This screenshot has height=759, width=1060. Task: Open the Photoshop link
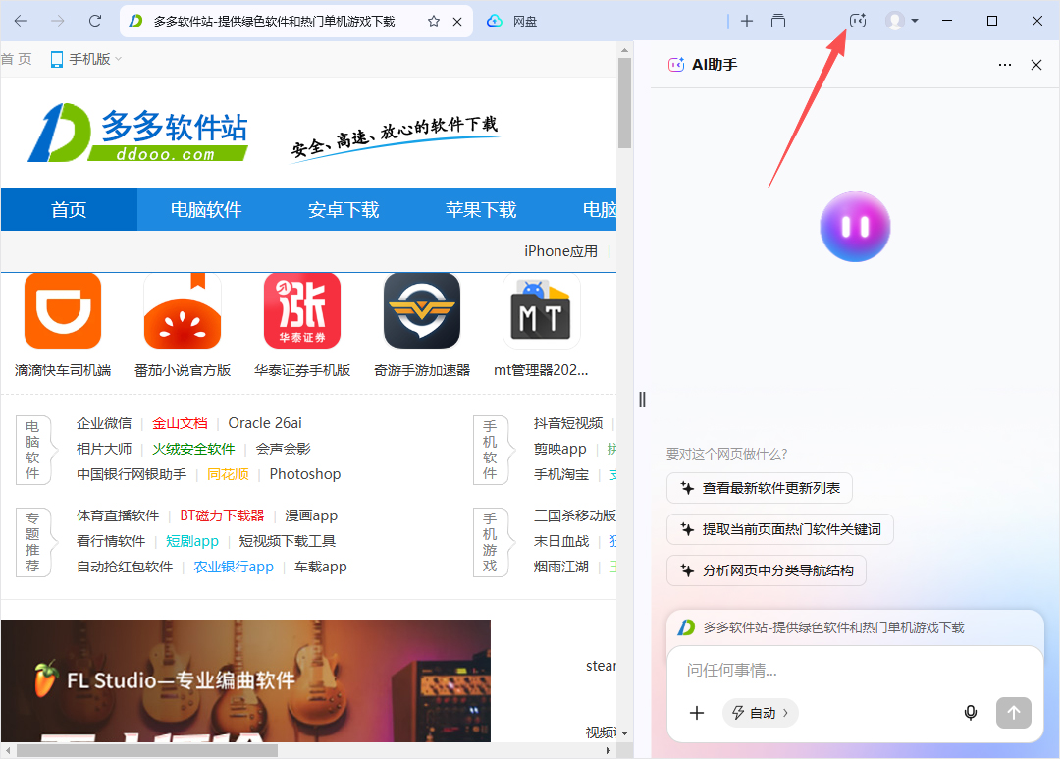tap(305, 474)
